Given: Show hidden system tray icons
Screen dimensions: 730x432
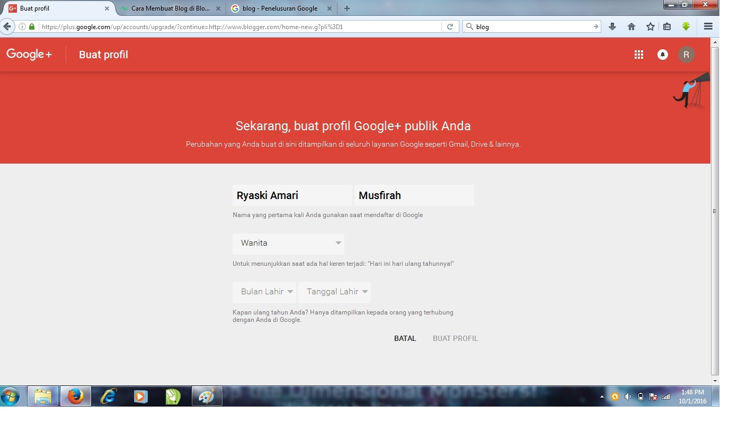Looking at the screenshot, I should (602, 397).
